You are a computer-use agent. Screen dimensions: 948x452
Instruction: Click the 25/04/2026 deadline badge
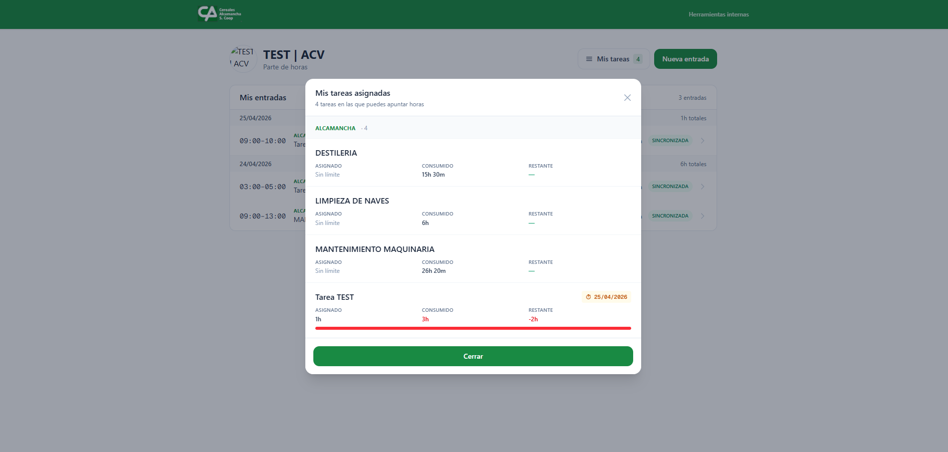click(606, 297)
